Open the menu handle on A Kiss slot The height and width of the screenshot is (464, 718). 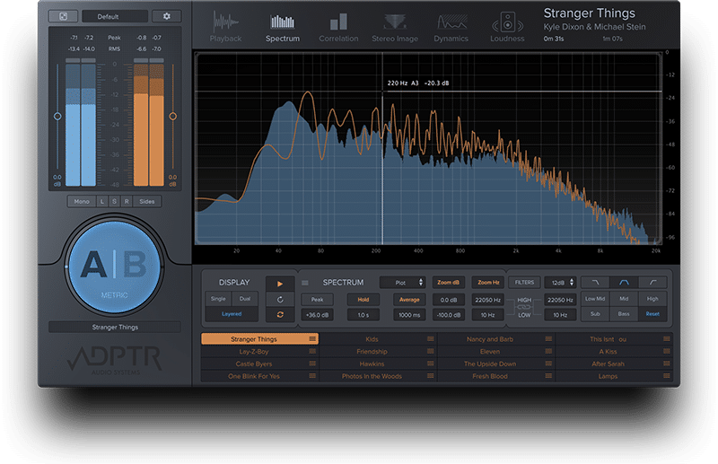coord(667,351)
